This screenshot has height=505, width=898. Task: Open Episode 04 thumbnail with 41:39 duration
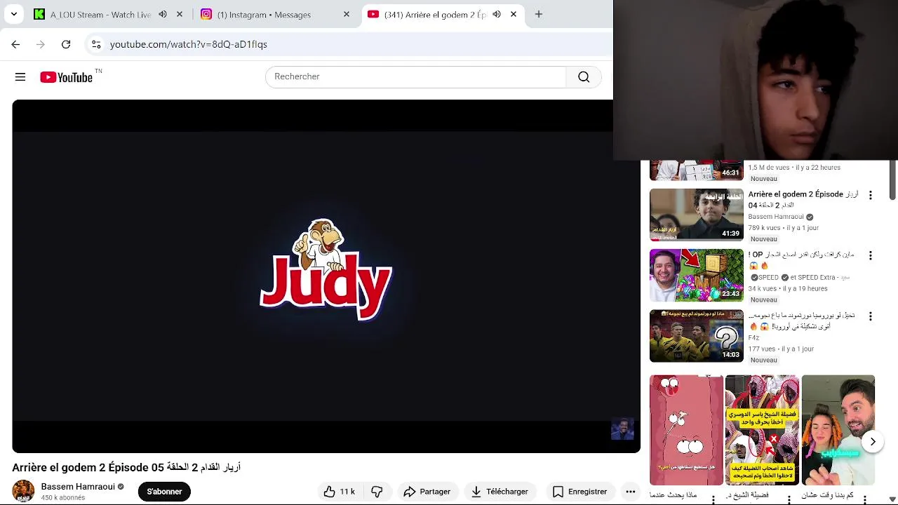pyautogui.click(x=696, y=215)
